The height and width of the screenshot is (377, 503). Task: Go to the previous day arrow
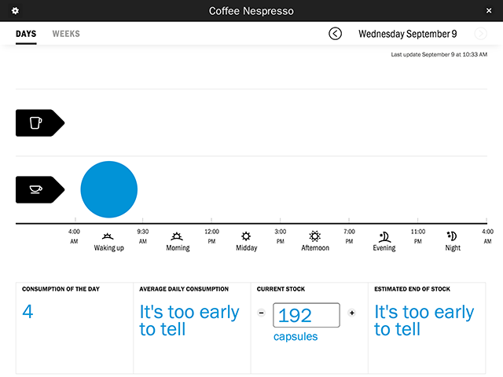click(x=335, y=34)
